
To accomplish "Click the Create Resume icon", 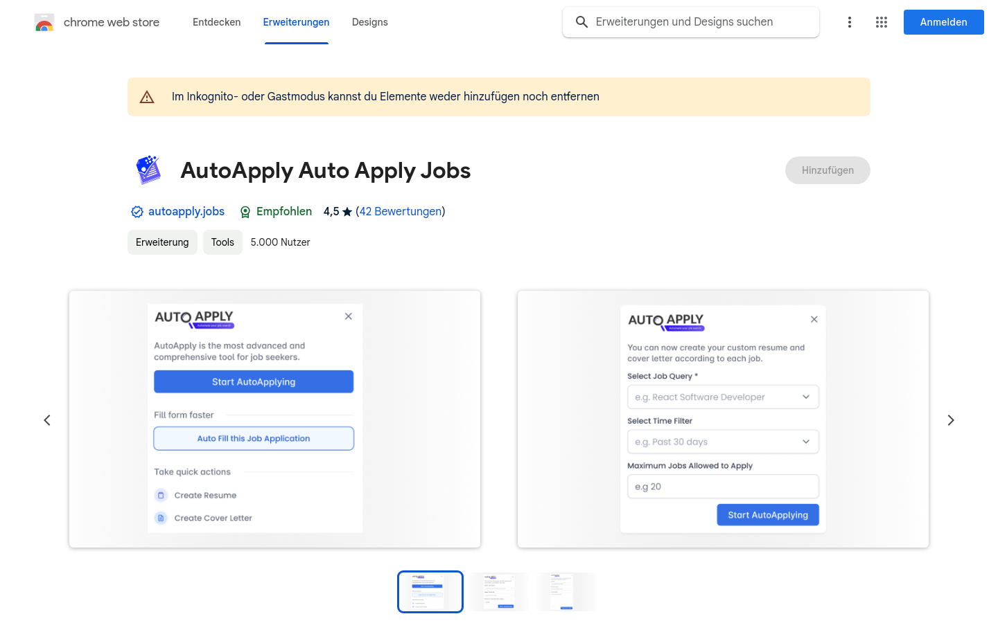I will [x=161, y=495].
